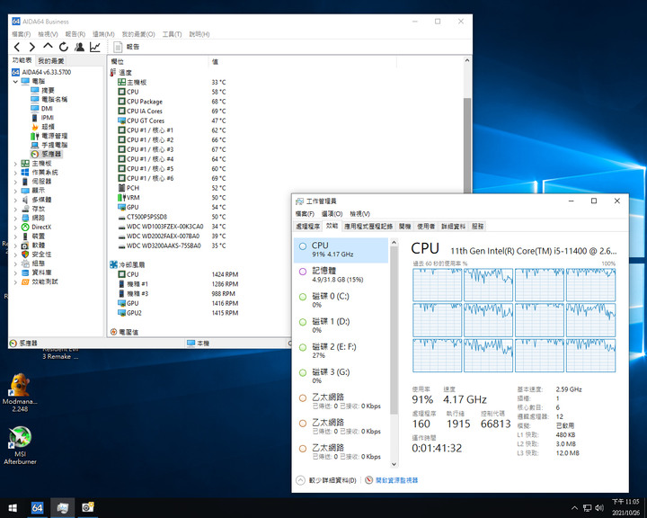Select 電源管理 power management tree item
This screenshot has height=518, width=647.
click(49, 136)
